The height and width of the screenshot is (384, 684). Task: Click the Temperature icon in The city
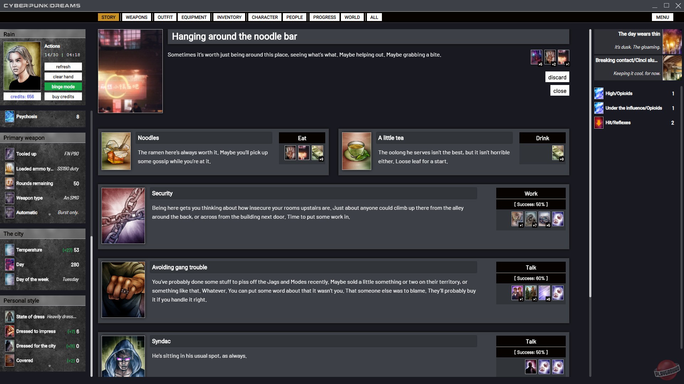(x=10, y=250)
